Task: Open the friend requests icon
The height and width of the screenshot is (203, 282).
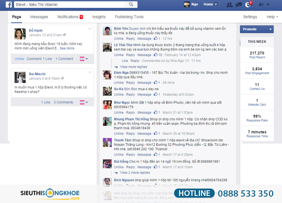Action: [x=229, y=5]
